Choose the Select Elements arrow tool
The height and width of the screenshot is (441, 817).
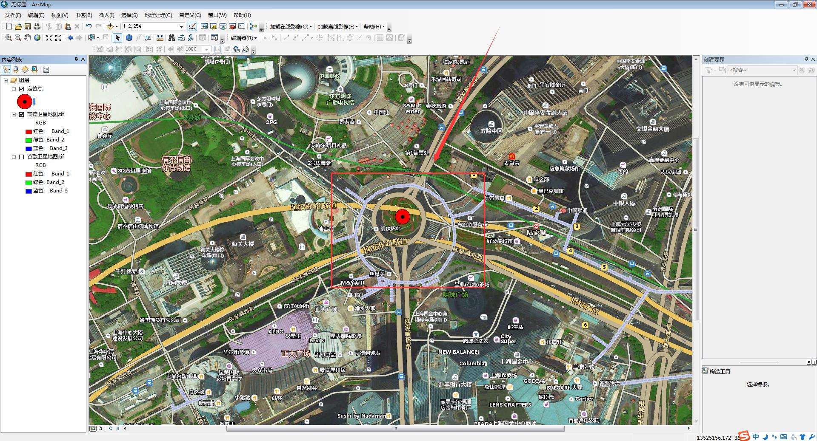click(x=117, y=38)
